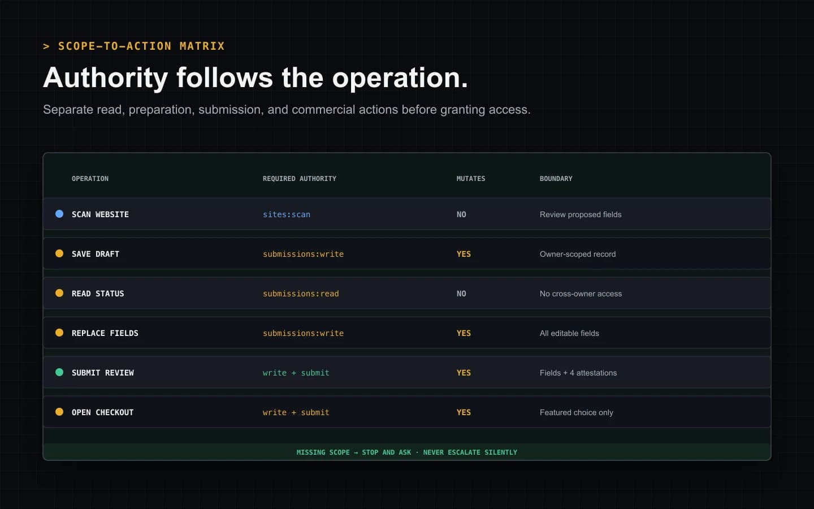This screenshot has width=814, height=509.
Task: Click the green dot beside Submit Review
Action: tap(59, 372)
